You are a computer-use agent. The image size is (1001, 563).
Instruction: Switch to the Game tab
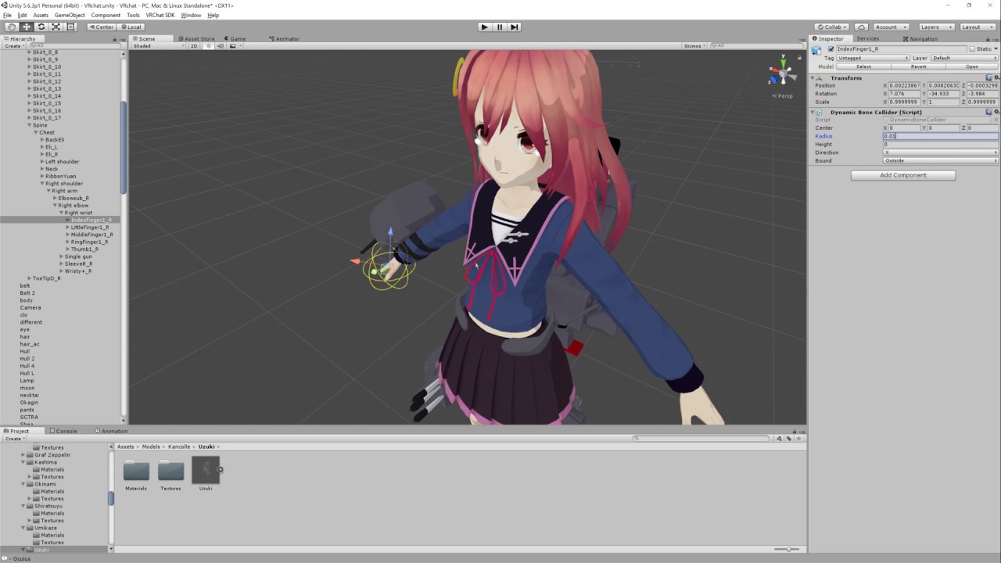coord(235,38)
